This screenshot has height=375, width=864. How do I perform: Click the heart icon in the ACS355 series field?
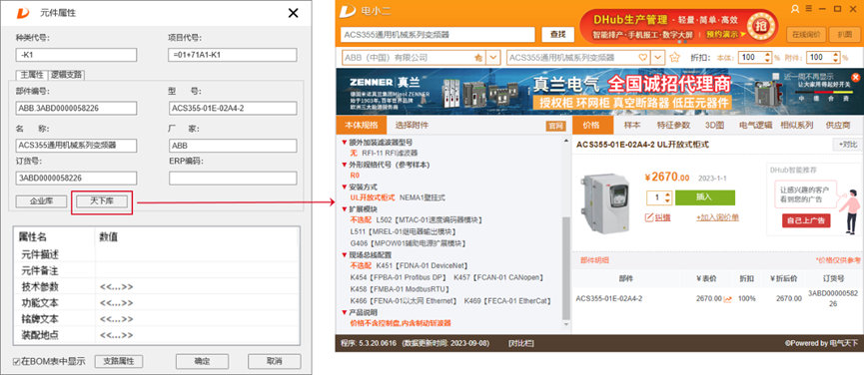pyautogui.click(x=642, y=57)
